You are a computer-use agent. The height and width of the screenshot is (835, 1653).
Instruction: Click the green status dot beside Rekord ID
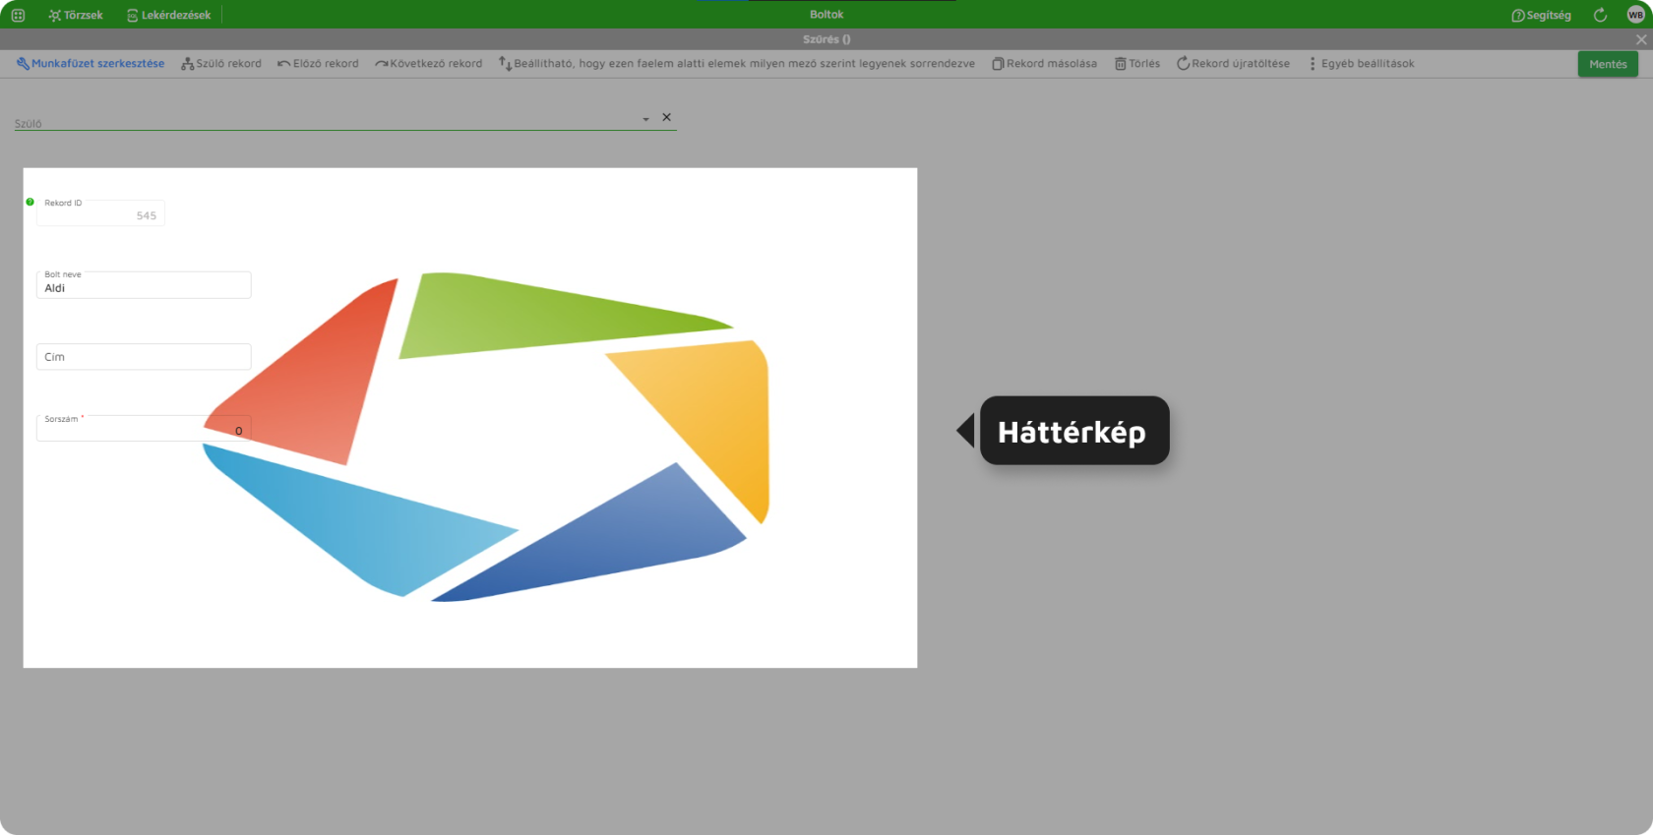point(30,202)
